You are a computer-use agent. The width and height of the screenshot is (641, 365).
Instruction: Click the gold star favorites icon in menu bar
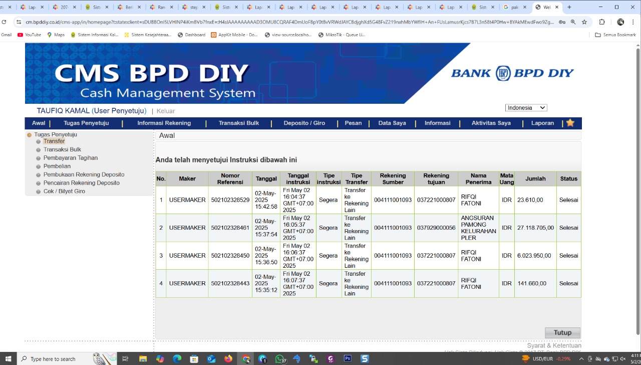point(570,123)
